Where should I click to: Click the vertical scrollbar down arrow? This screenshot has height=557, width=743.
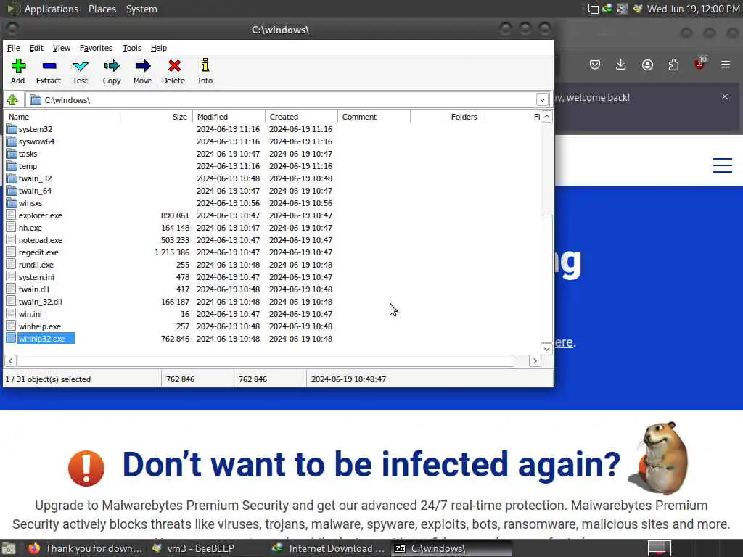[x=546, y=349]
